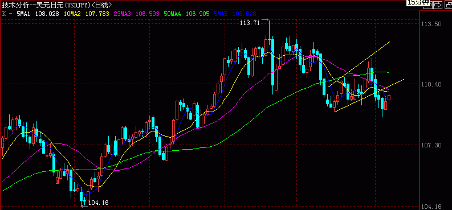Click the right-arrow next period button
The width and height of the screenshot is (452, 210).
click(x=438, y=5)
